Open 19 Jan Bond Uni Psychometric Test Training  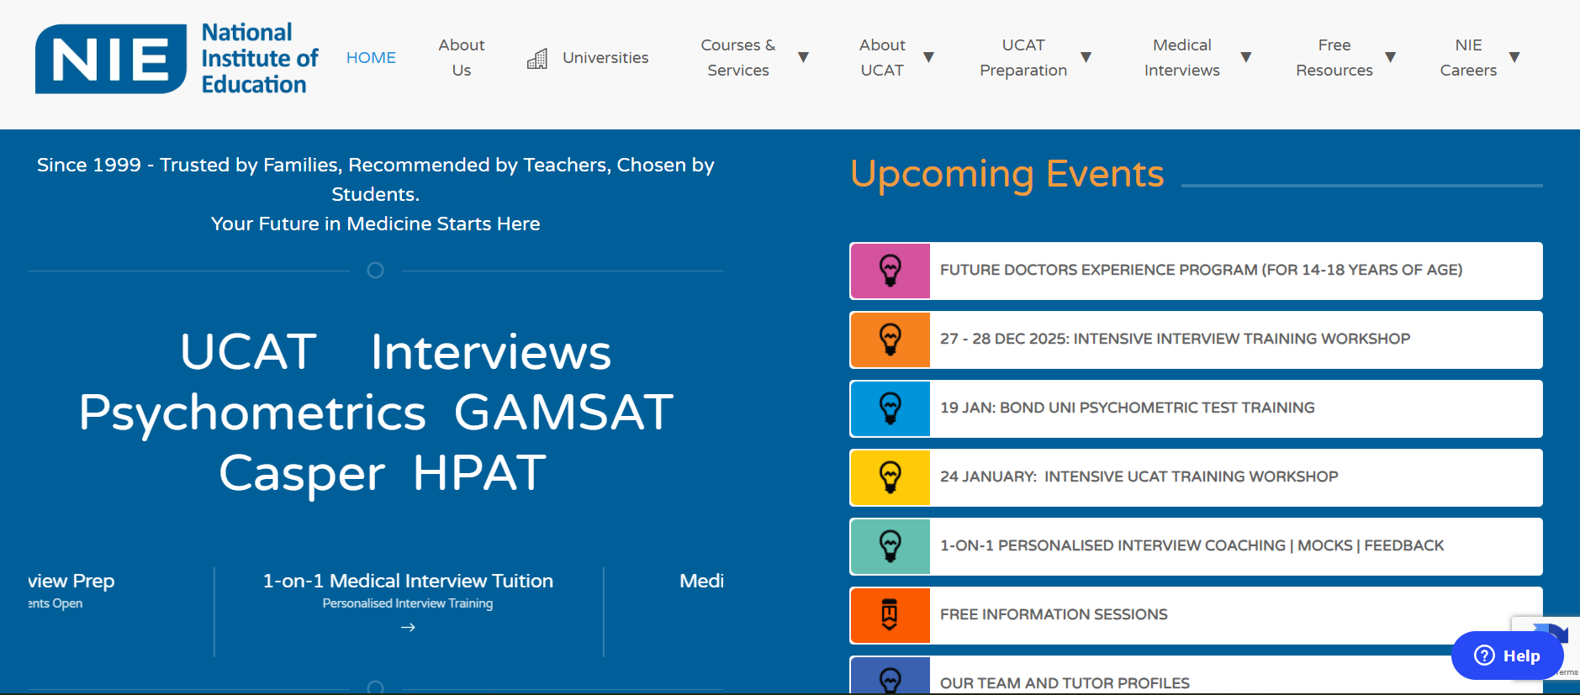point(1196,408)
